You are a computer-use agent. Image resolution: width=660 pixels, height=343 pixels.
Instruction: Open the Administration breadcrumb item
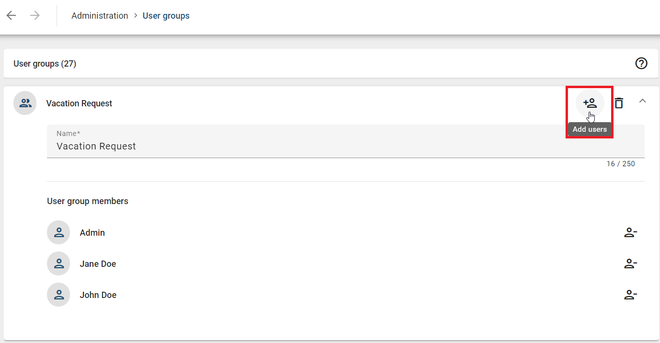99,15
